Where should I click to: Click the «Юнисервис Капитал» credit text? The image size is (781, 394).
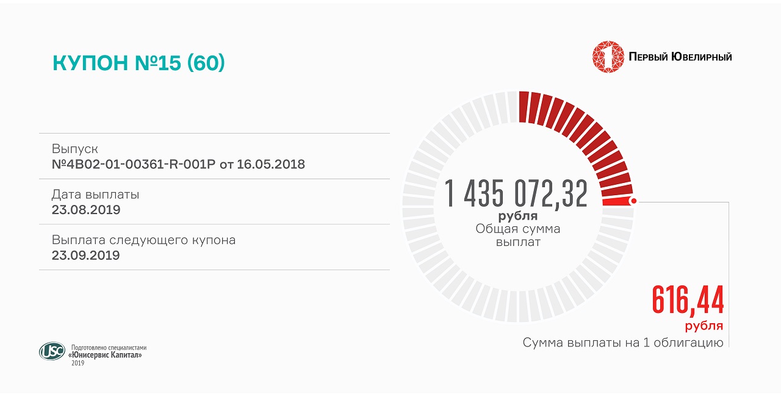point(106,355)
